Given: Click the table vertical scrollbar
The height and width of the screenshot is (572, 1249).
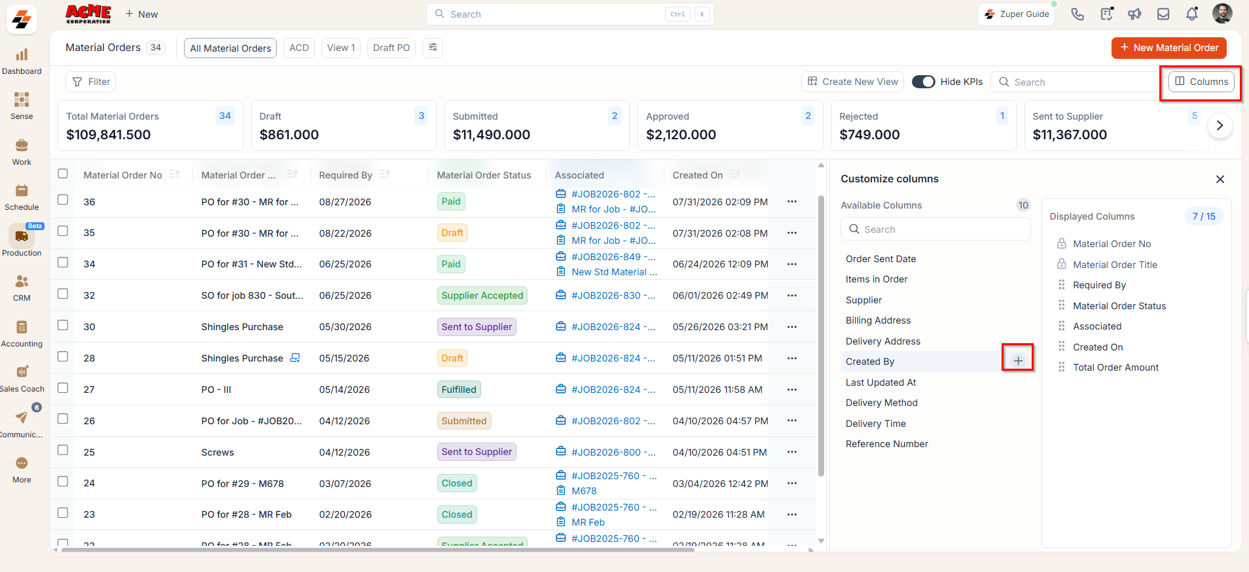Looking at the screenshot, I should pos(821,335).
